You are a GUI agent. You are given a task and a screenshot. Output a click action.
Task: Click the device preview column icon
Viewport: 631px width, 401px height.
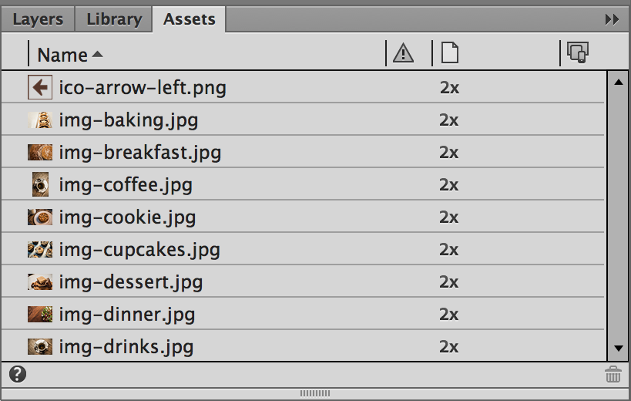point(578,52)
